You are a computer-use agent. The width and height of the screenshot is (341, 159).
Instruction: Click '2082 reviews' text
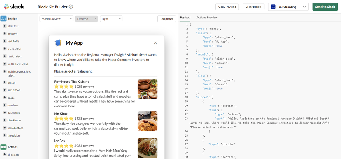click(x=84, y=146)
